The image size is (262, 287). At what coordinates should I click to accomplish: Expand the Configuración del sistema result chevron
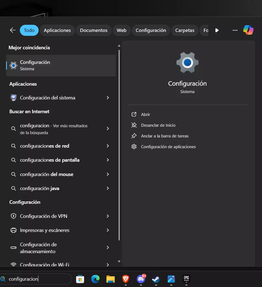click(108, 98)
